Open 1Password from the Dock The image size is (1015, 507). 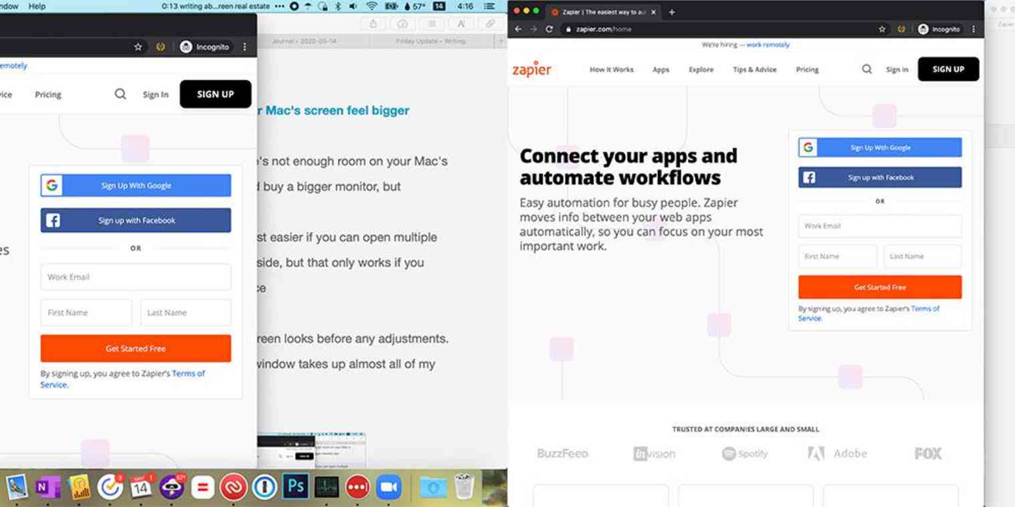(265, 487)
